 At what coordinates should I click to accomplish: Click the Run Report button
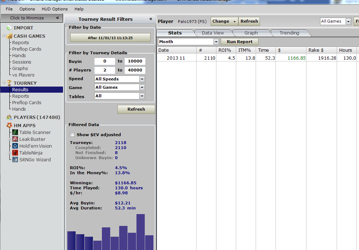[x=239, y=42]
